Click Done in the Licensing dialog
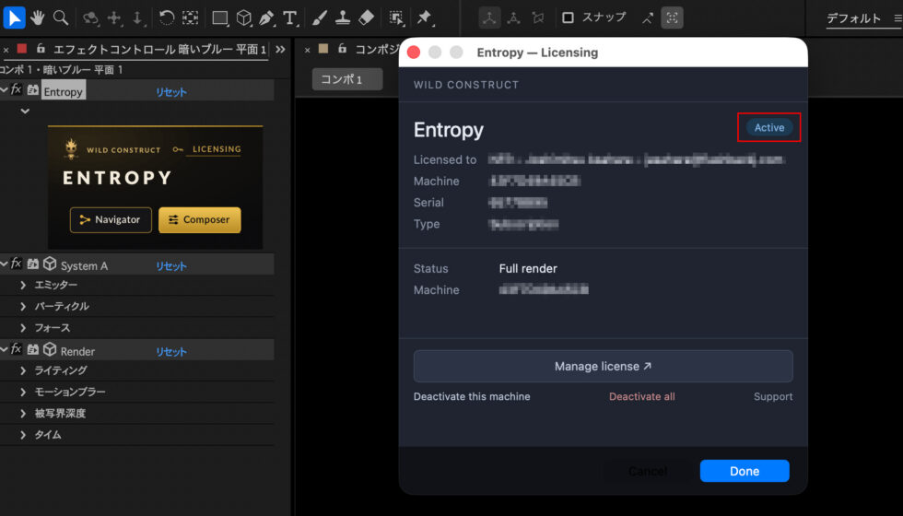 (745, 471)
